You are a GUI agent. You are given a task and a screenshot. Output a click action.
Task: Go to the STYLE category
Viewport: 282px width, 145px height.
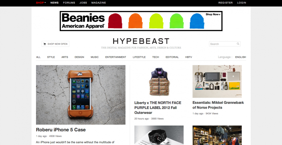[x=51, y=57]
